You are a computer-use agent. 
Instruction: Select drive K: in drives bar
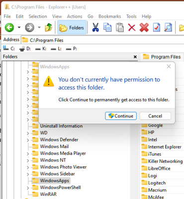[41, 49]
